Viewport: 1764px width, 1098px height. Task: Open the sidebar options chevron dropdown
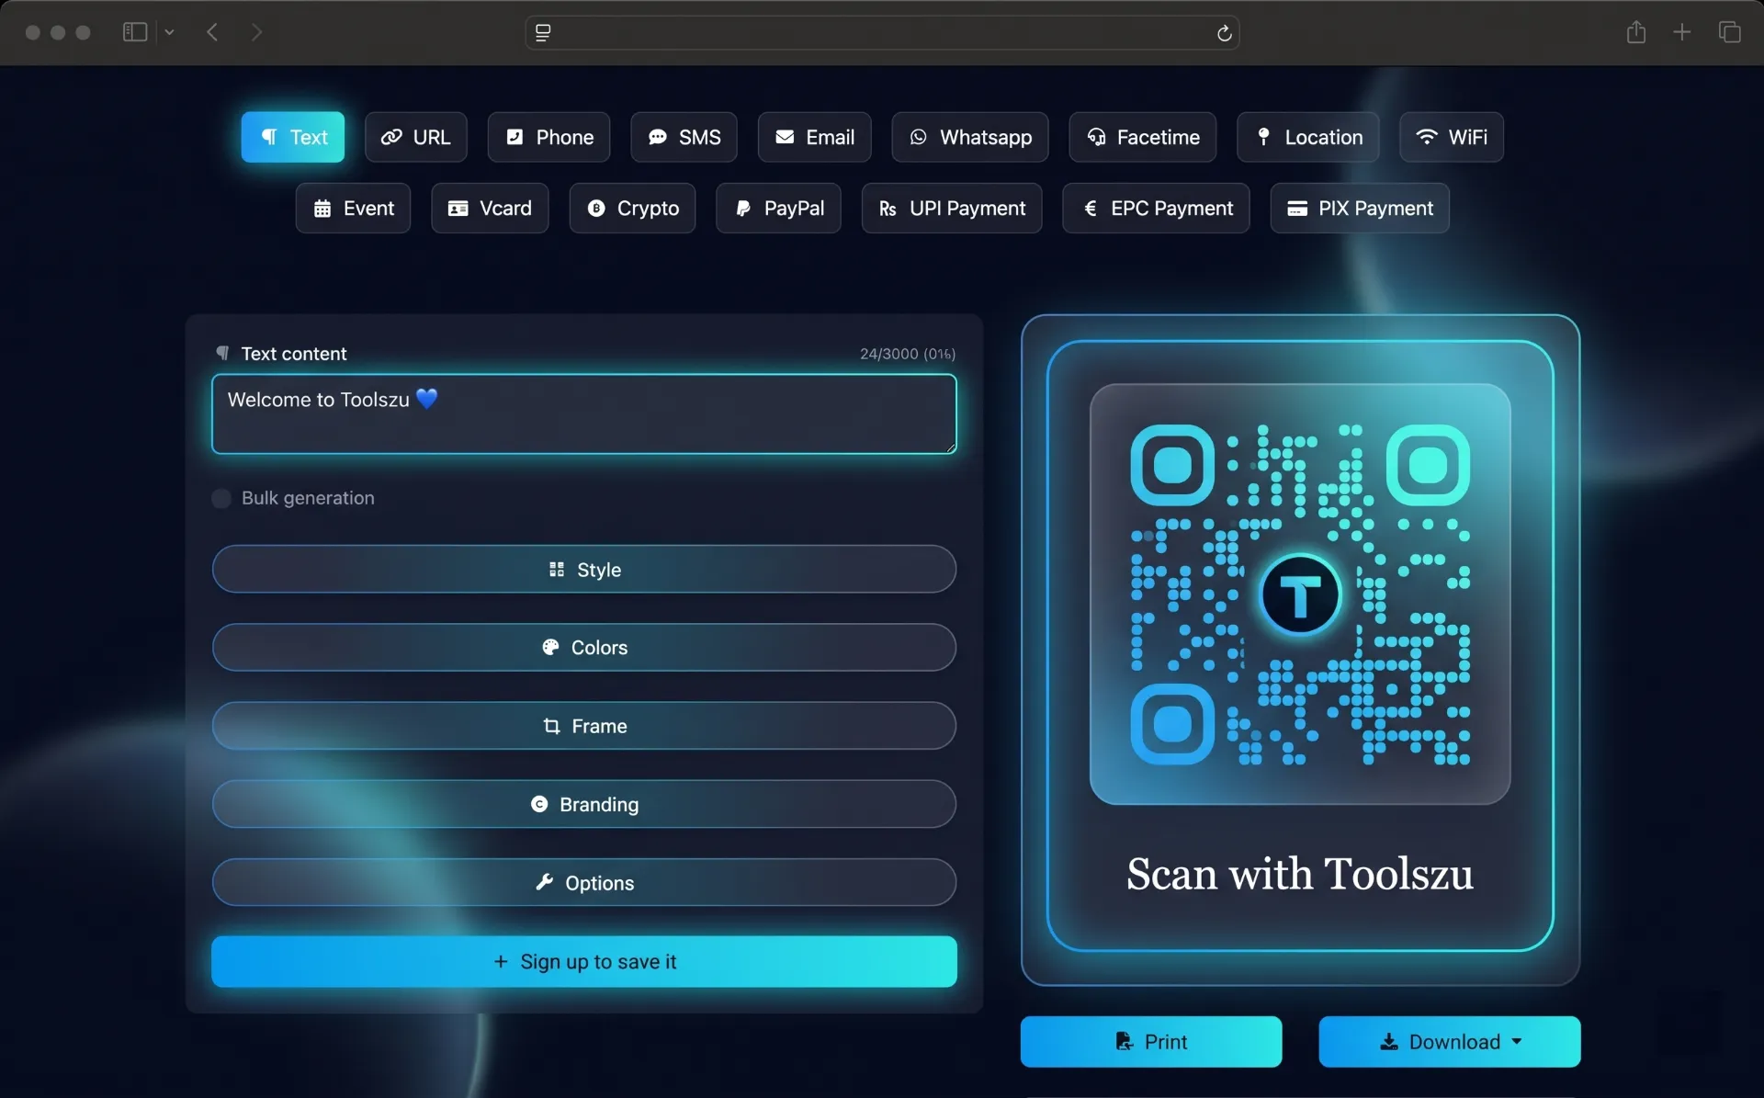[x=169, y=32]
